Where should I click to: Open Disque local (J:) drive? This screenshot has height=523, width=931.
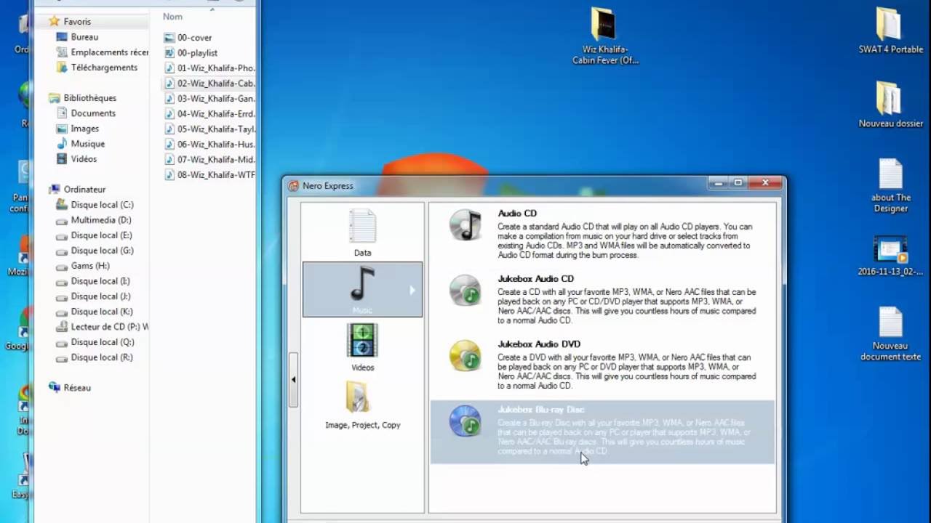(94, 296)
